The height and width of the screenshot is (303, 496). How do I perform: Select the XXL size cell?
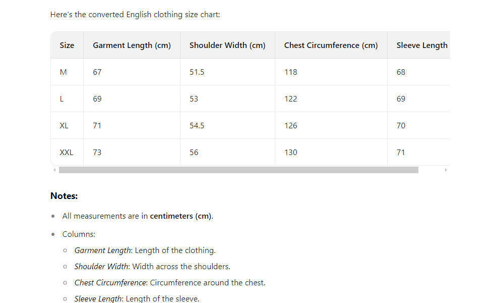coord(66,153)
